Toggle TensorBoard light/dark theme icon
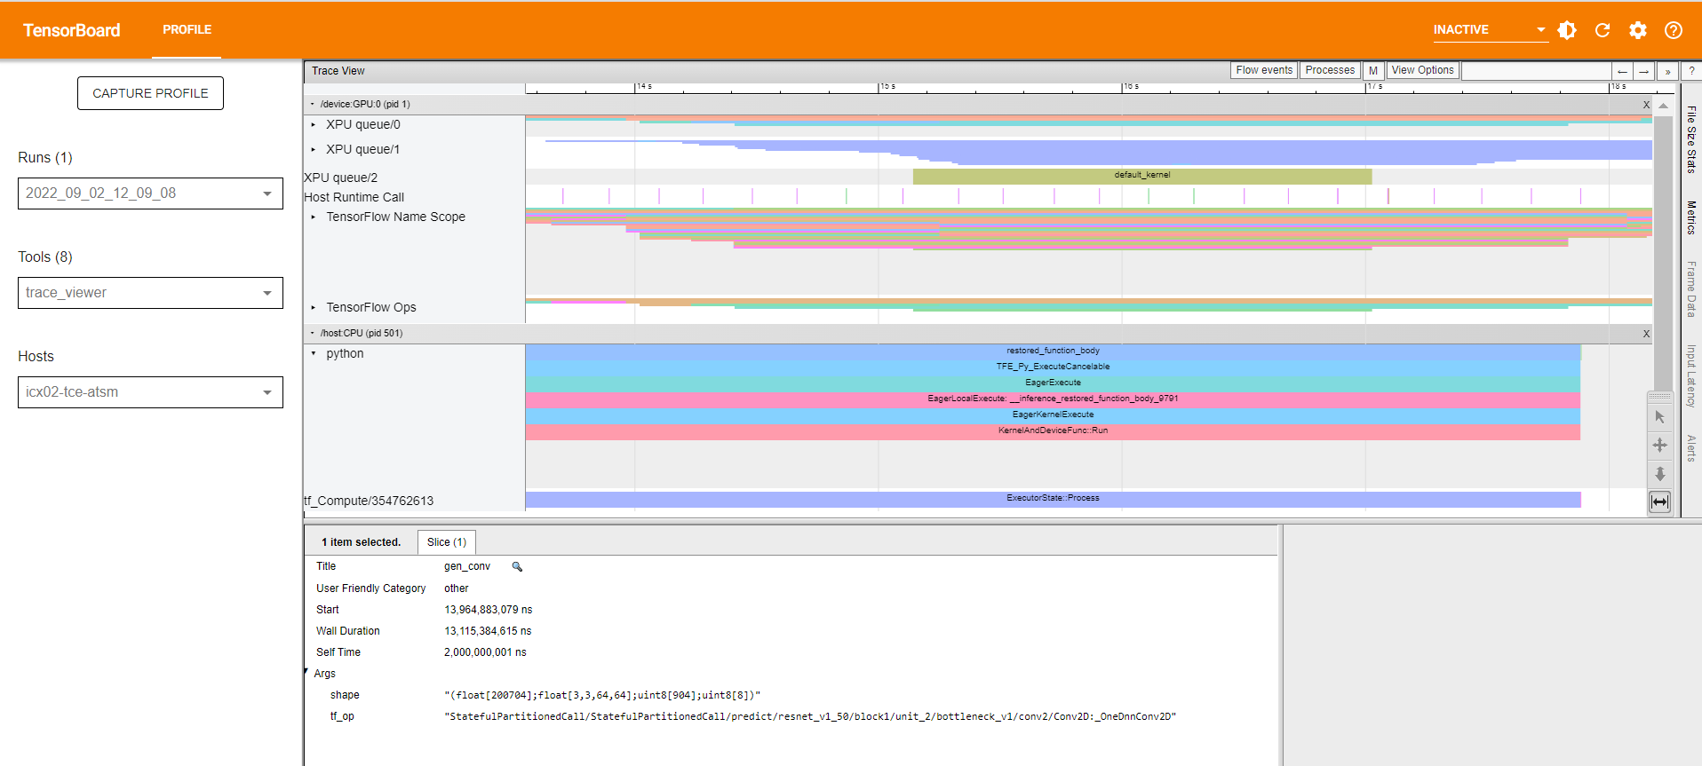The image size is (1702, 766). [1567, 30]
